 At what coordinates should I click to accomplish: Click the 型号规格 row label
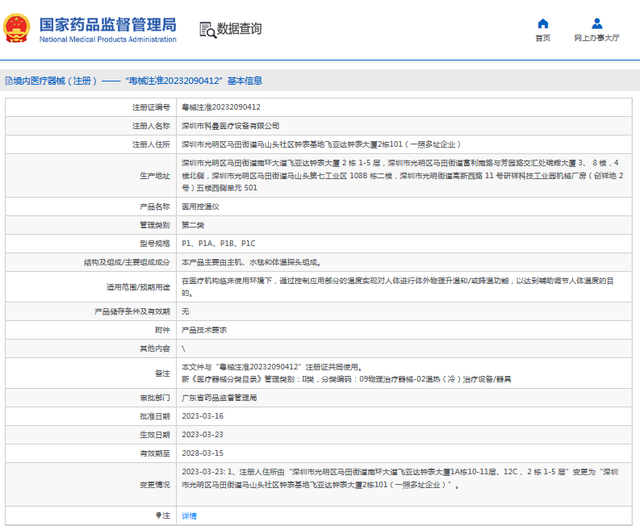[155, 244]
